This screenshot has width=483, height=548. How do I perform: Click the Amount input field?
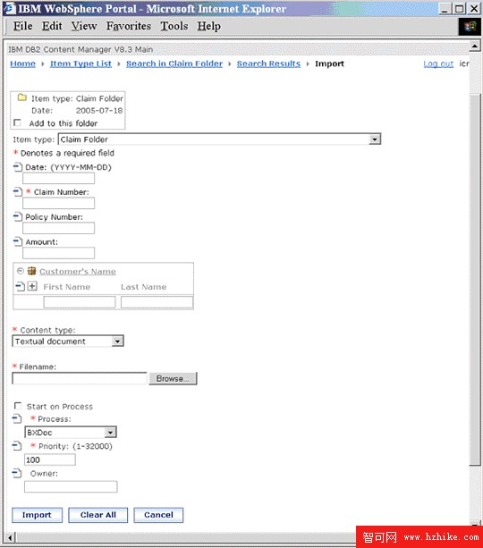tap(58, 253)
